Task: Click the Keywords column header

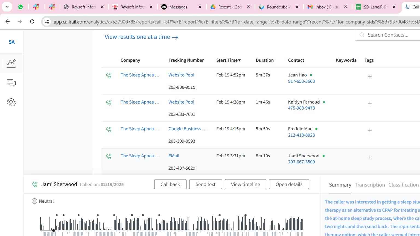Action: coord(346,60)
